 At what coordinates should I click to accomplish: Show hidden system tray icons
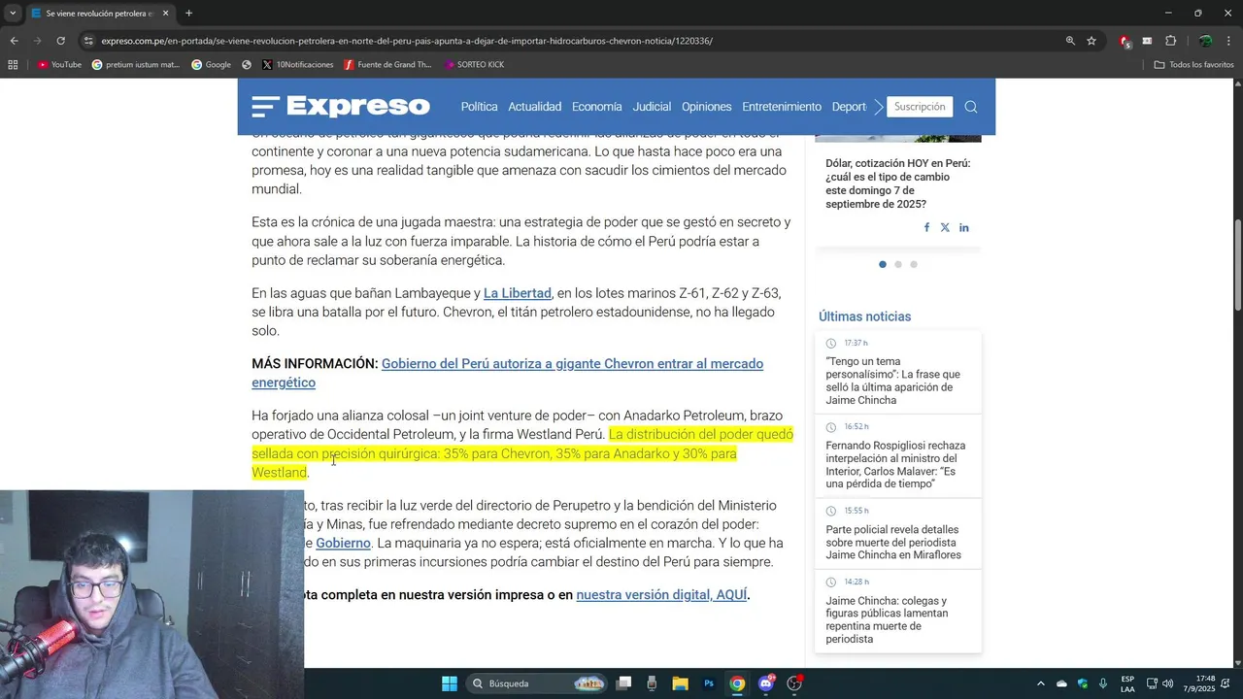pyautogui.click(x=1041, y=683)
